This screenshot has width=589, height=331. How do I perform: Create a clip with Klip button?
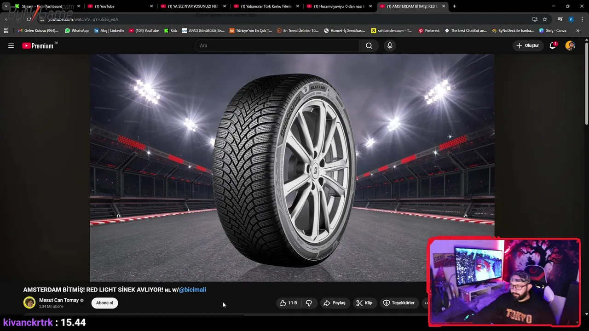pos(364,303)
